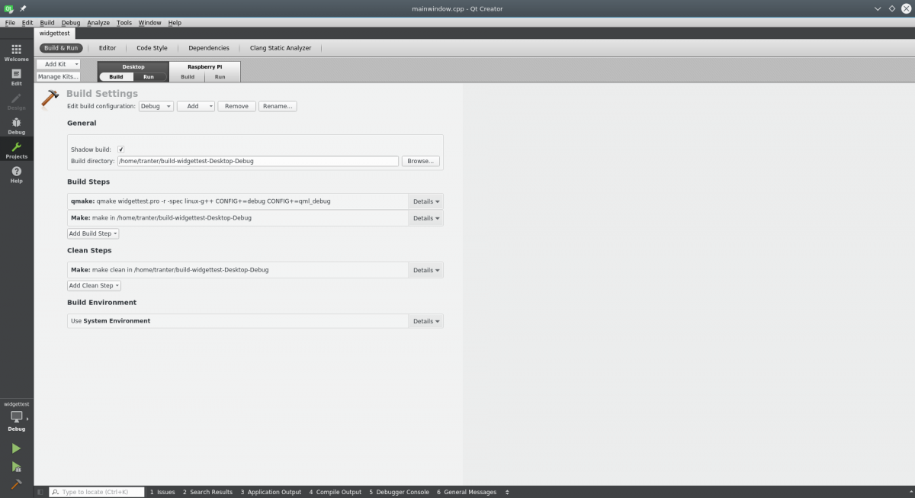915x498 pixels.
Task: Start debugging with Run-Debug icon
Action: pyautogui.click(x=16, y=467)
